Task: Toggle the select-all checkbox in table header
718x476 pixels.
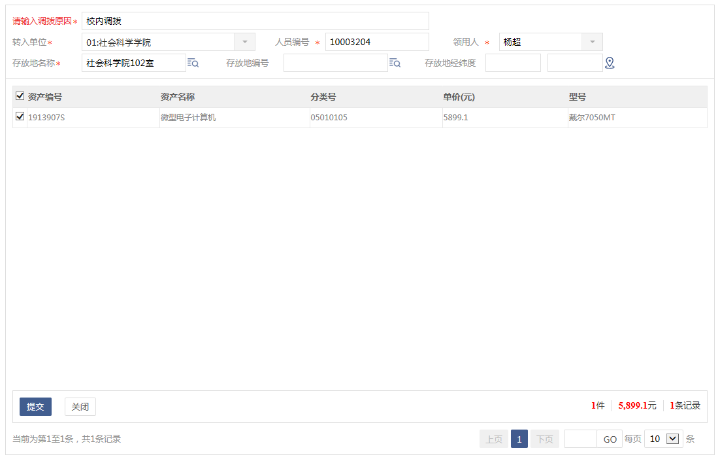Action: (20, 95)
